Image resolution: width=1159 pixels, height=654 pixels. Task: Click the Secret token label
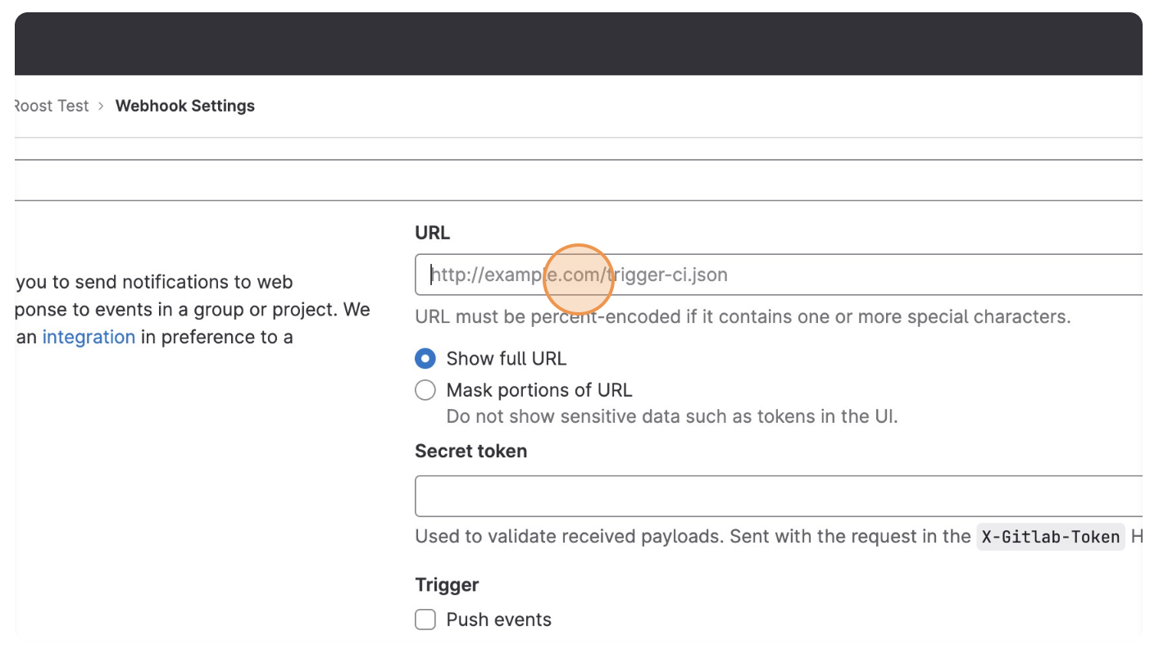point(470,451)
